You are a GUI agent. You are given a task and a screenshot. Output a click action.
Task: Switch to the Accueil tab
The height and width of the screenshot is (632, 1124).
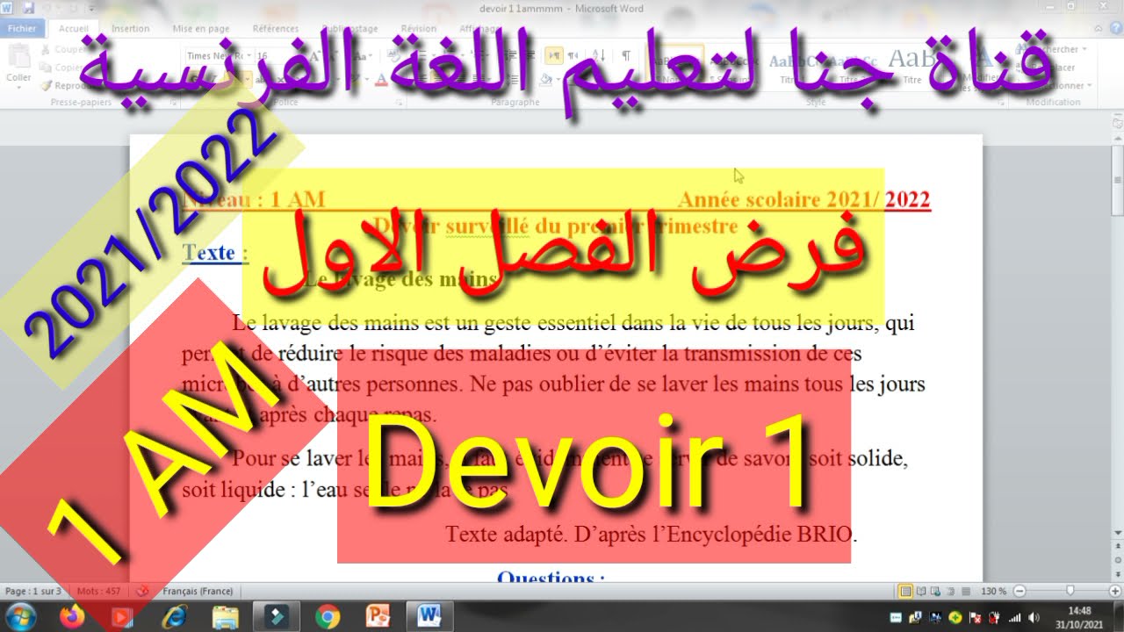[x=74, y=28]
